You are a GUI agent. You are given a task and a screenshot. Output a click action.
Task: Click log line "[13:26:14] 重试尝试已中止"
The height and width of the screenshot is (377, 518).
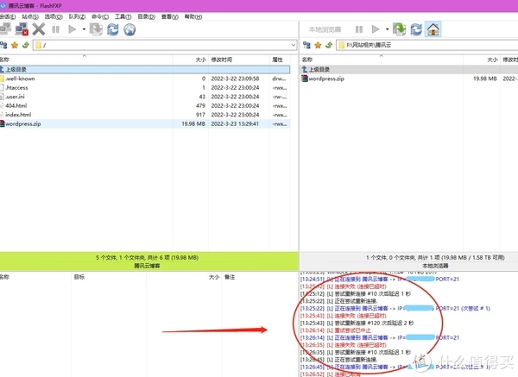(336, 330)
